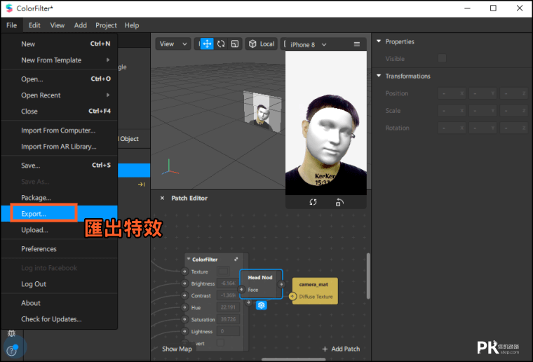This screenshot has height=362, width=533.
Task: Click the Position X input field
Action: pos(452,93)
